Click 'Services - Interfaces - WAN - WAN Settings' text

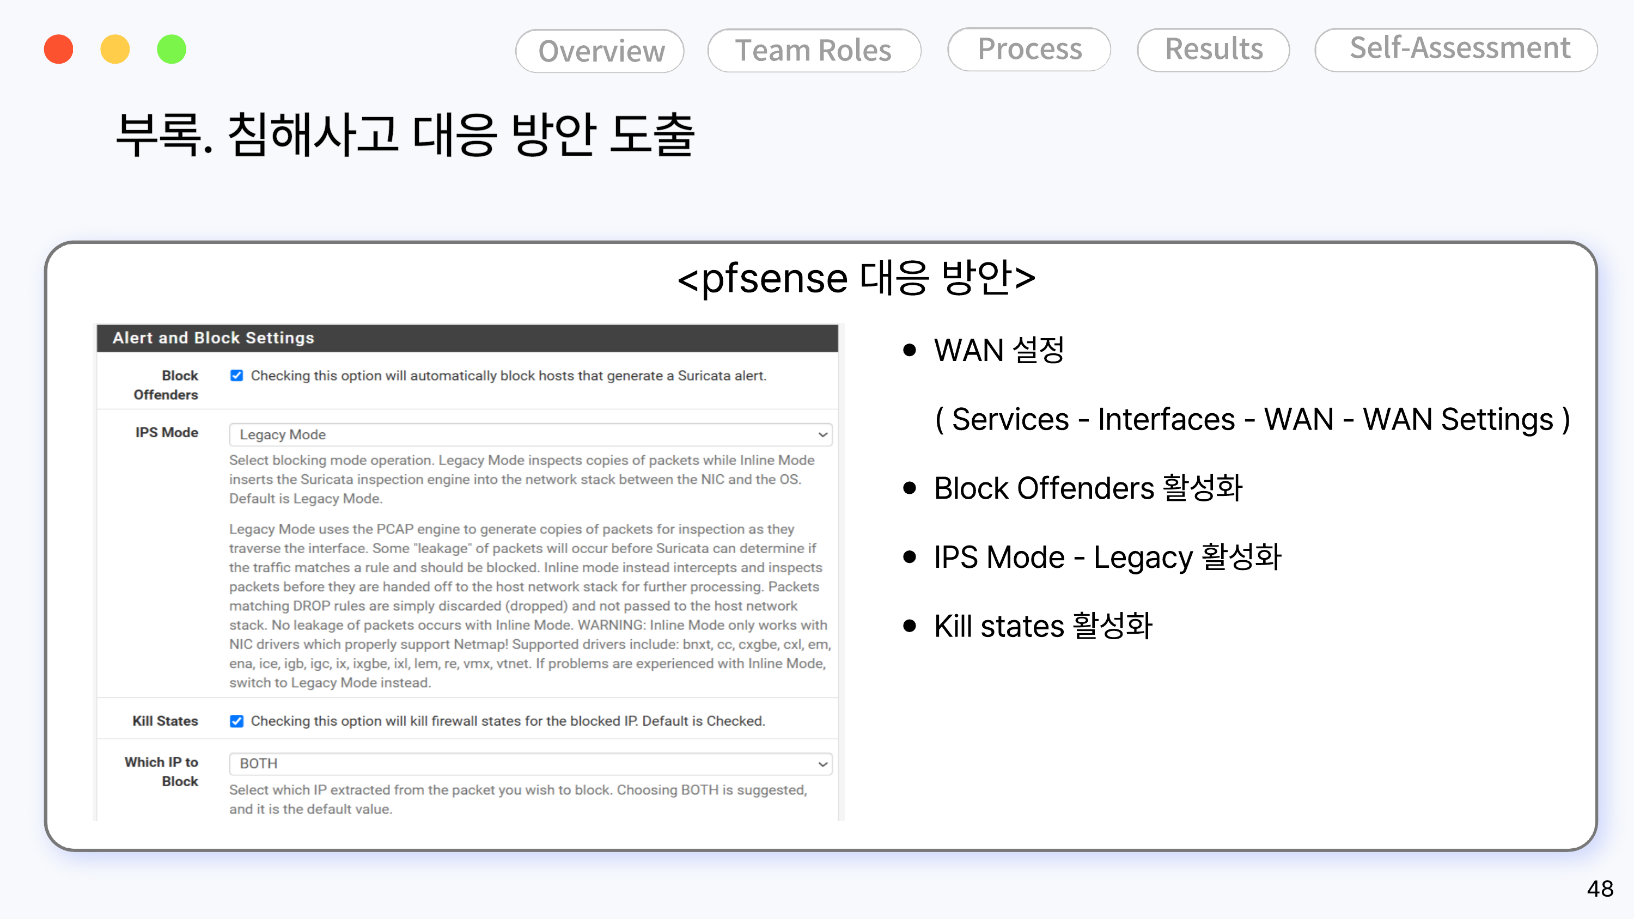pyautogui.click(x=1252, y=419)
